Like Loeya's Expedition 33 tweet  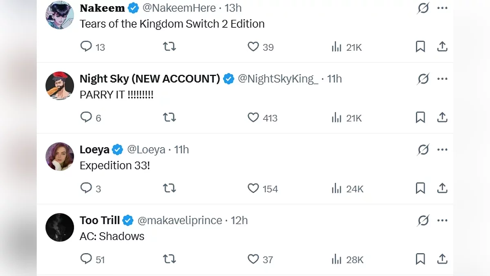click(x=253, y=188)
